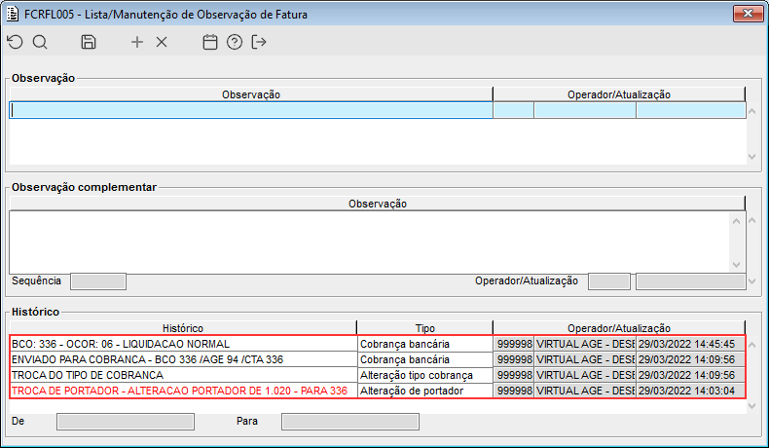The image size is (769, 448).
Task: Click outer down arrow of Observação complementar section
Action: [x=752, y=281]
